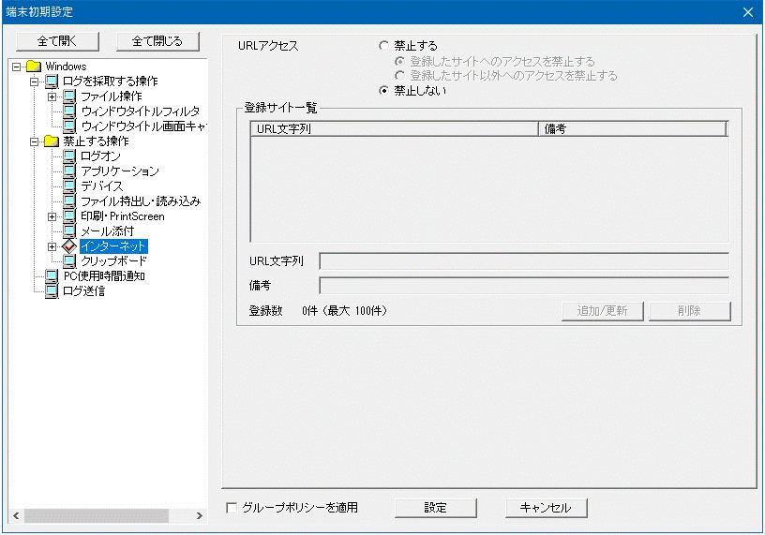Viewport: 765px width, 535px height.
Task: Click the icon beside ファイル持出し・読み込み
Action: [69, 201]
